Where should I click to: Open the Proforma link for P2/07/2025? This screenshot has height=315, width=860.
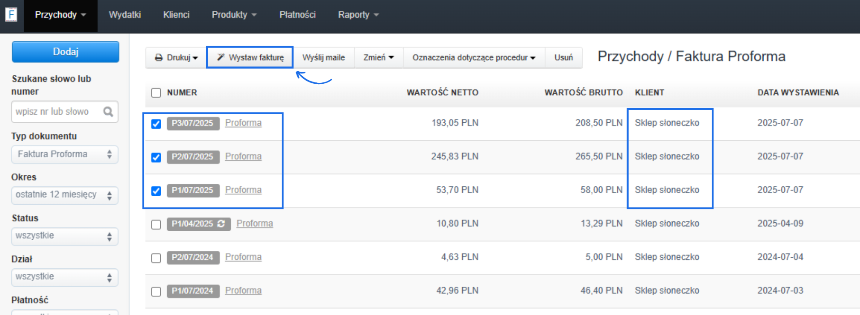[x=243, y=156]
